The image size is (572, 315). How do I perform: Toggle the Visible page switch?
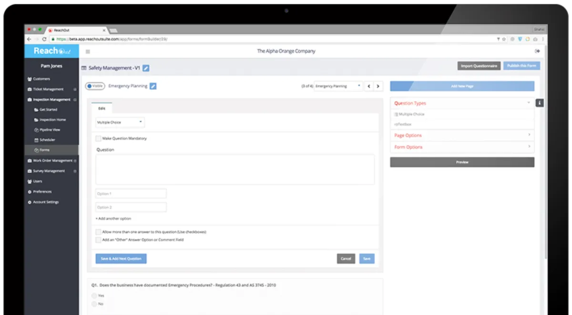pyautogui.click(x=95, y=86)
